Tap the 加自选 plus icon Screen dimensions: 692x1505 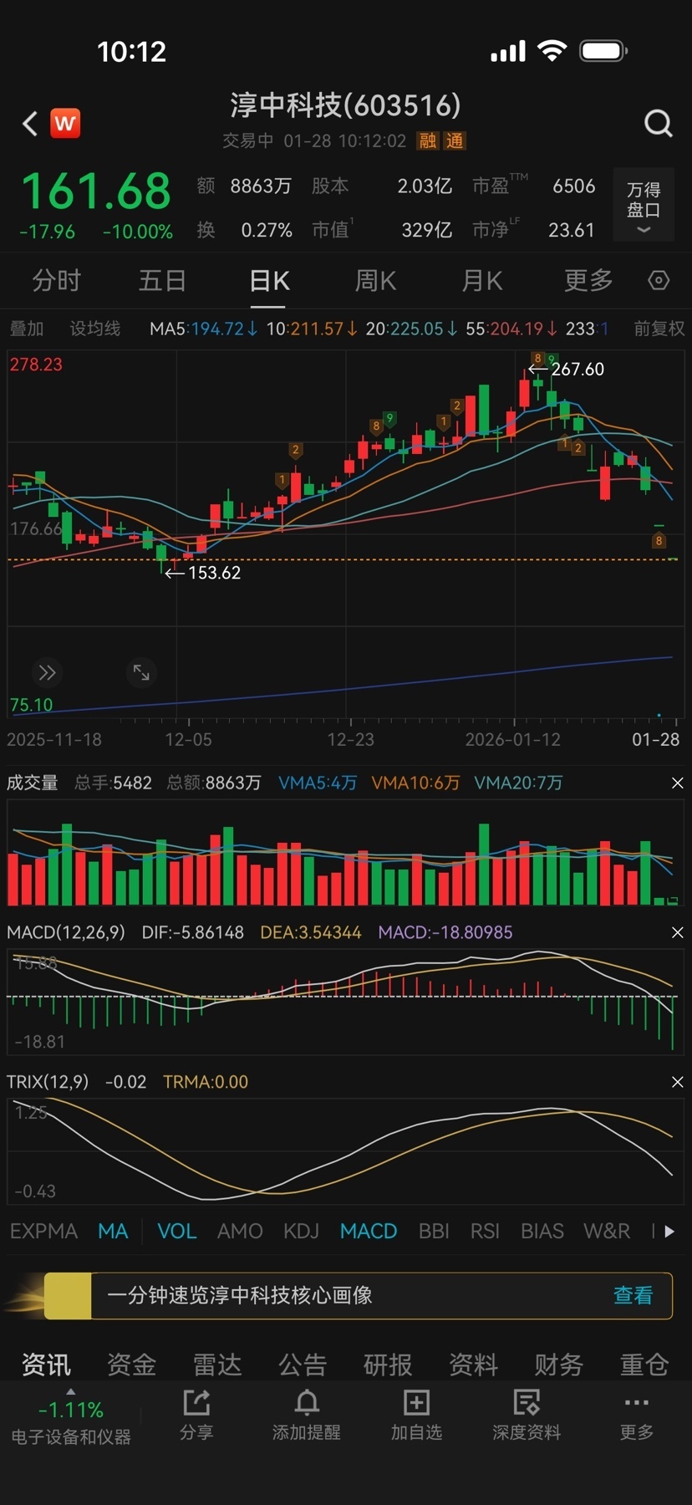click(416, 1415)
